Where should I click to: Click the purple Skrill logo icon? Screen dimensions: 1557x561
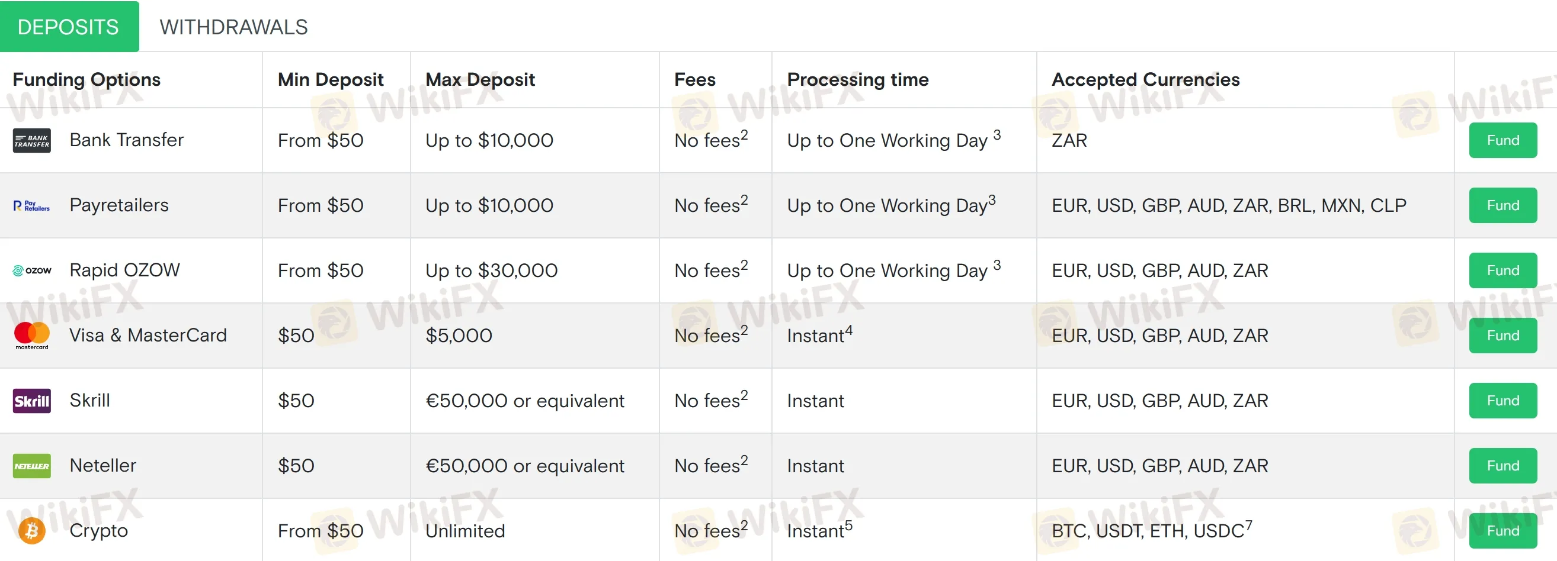(32, 401)
